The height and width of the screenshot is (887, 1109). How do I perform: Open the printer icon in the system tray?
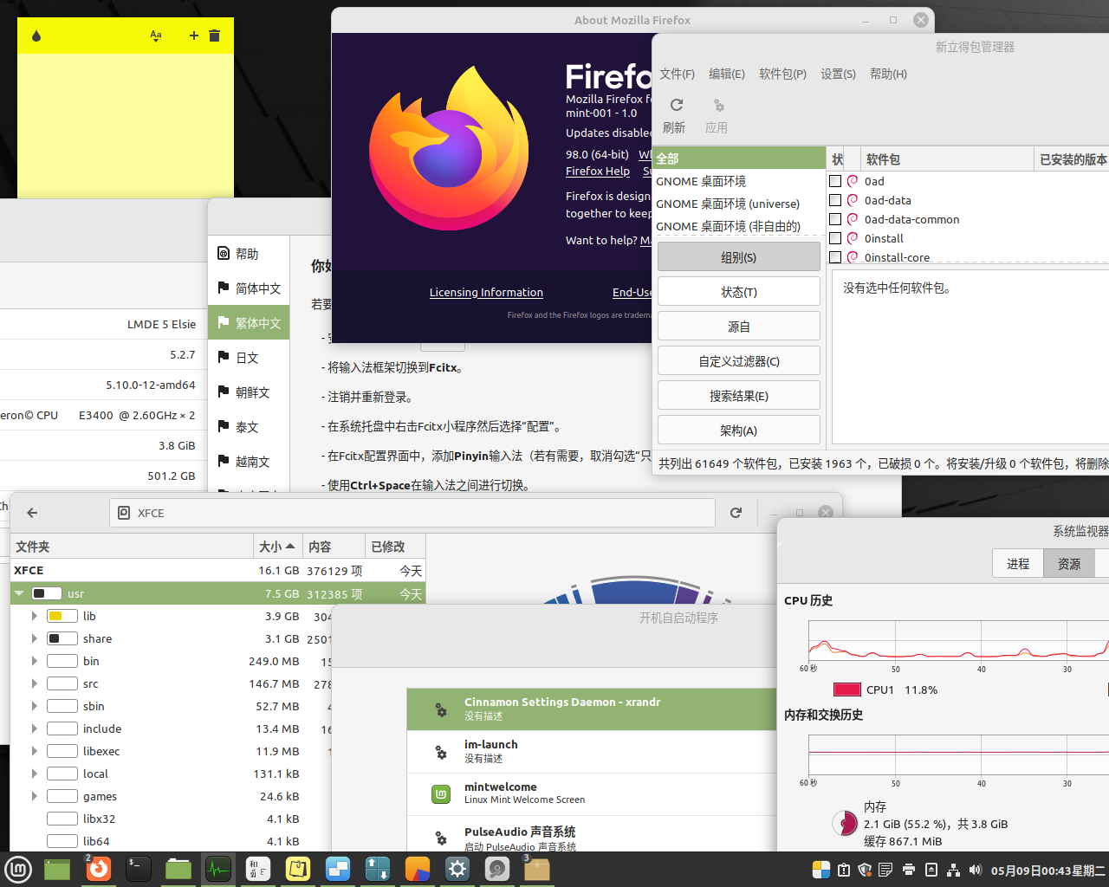coord(908,870)
